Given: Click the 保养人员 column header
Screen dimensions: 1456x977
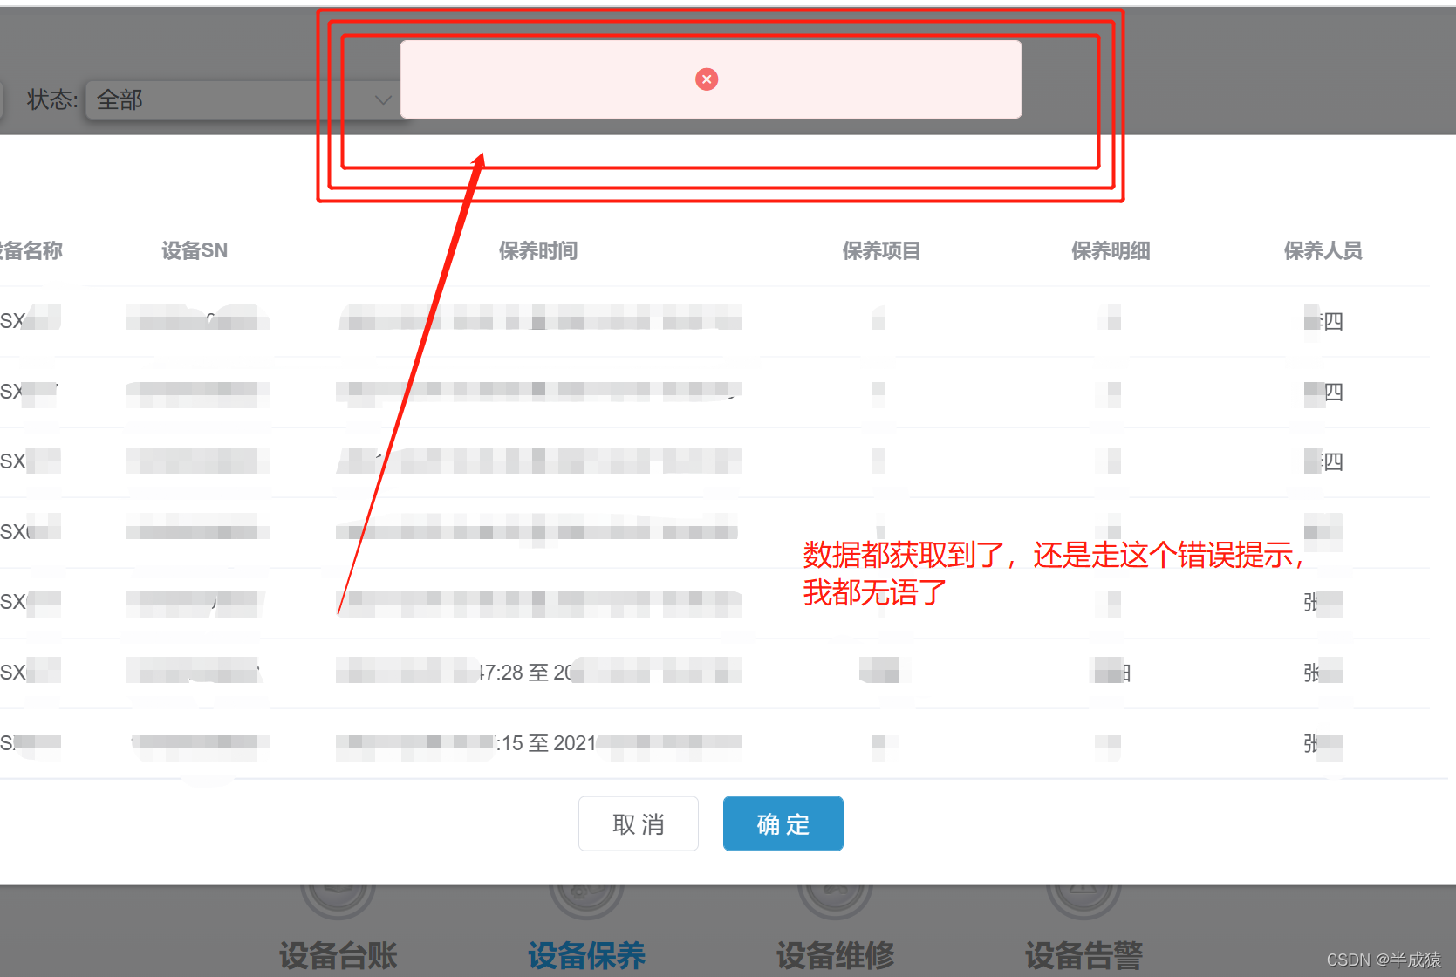Looking at the screenshot, I should click(1323, 251).
